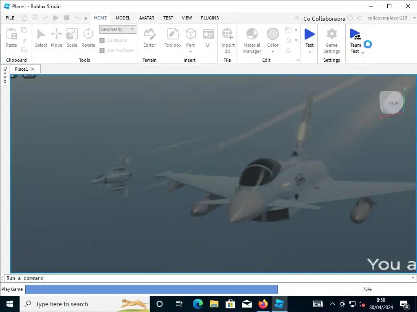Open the Terrain Editor
The image size is (417, 312).
(150, 38)
